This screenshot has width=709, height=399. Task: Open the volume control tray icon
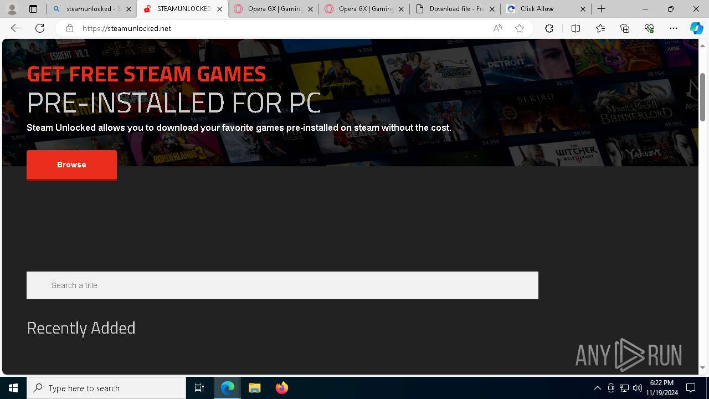pos(638,388)
